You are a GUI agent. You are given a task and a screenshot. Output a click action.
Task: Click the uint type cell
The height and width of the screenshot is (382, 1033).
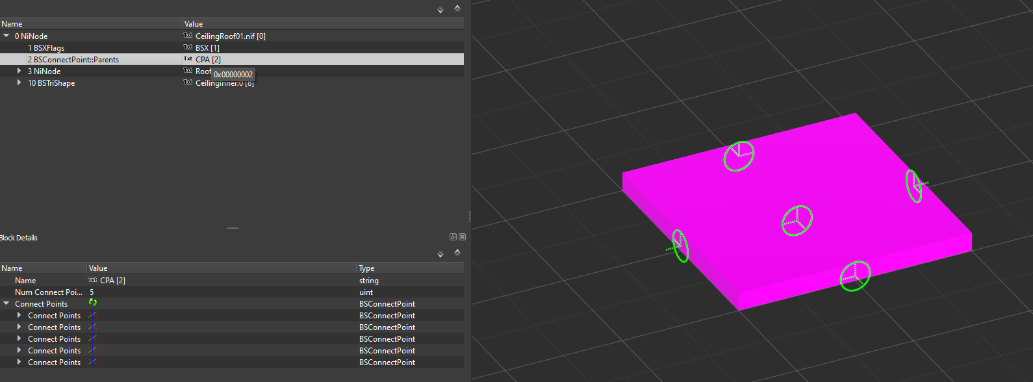pos(366,292)
